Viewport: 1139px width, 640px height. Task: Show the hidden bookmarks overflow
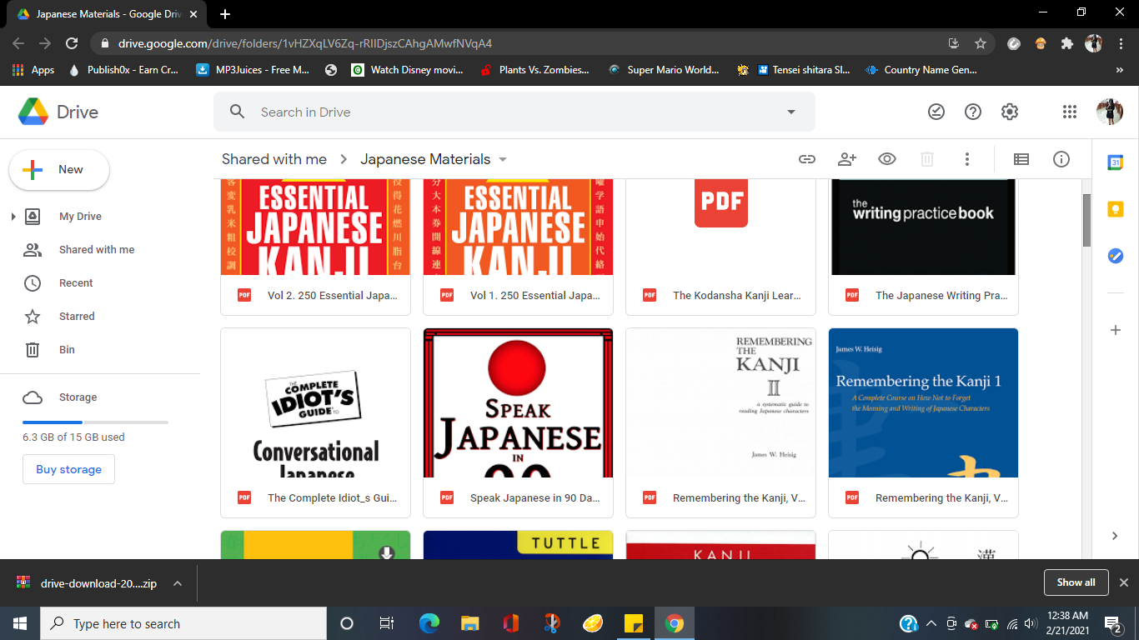click(1119, 70)
